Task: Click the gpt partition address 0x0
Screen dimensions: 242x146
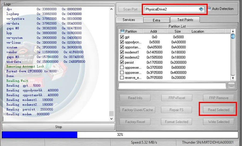Action: click(154, 37)
